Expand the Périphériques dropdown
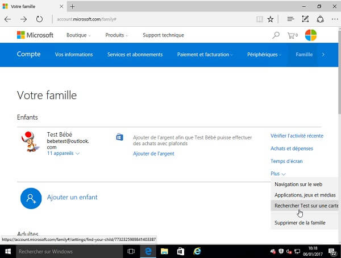Viewport: 341px width, 258px height. click(x=264, y=55)
